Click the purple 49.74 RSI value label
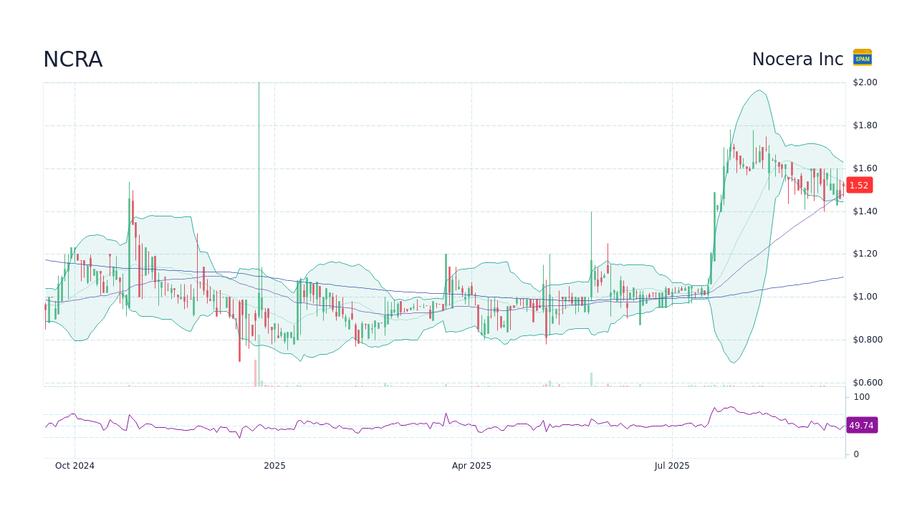This screenshot has height=516, width=917. point(861,425)
